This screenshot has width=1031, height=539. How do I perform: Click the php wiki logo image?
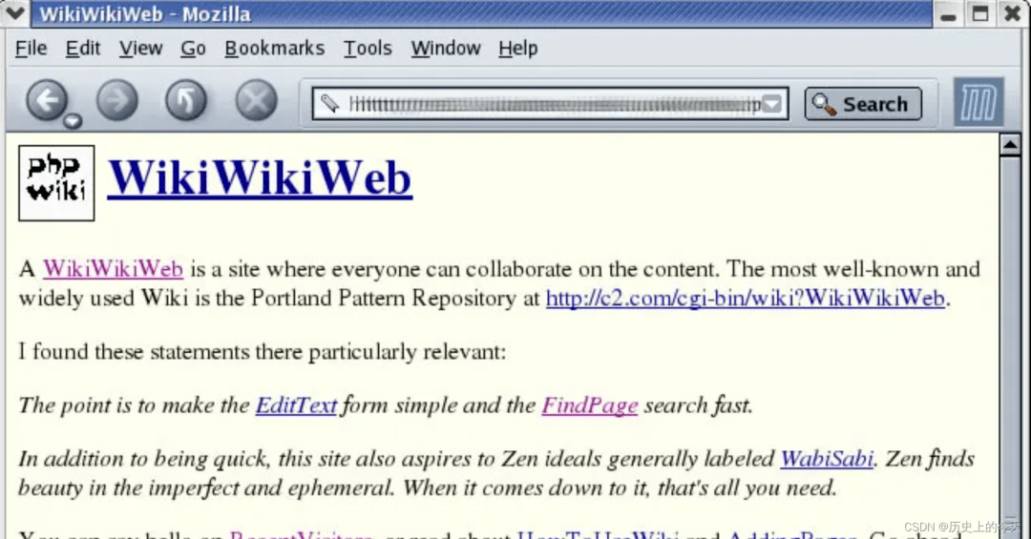pyautogui.click(x=56, y=183)
